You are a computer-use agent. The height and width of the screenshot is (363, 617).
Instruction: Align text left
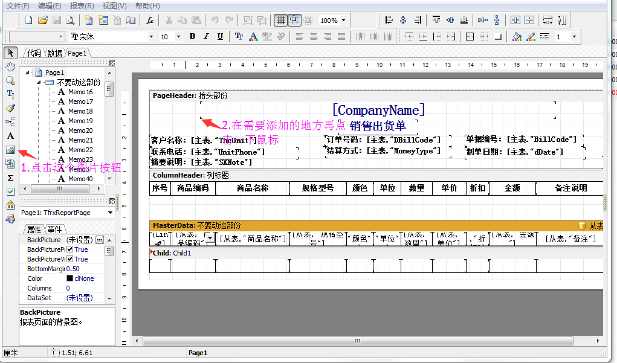pyautogui.click(x=300, y=36)
